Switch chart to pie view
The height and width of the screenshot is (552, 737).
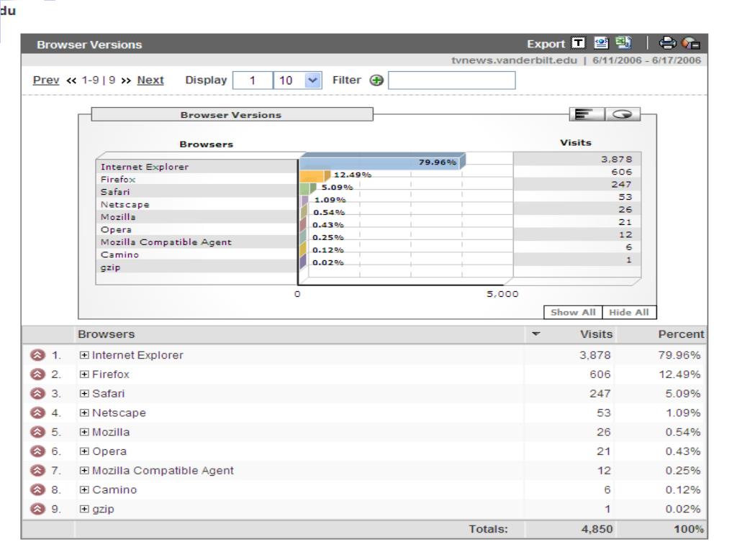(x=623, y=114)
